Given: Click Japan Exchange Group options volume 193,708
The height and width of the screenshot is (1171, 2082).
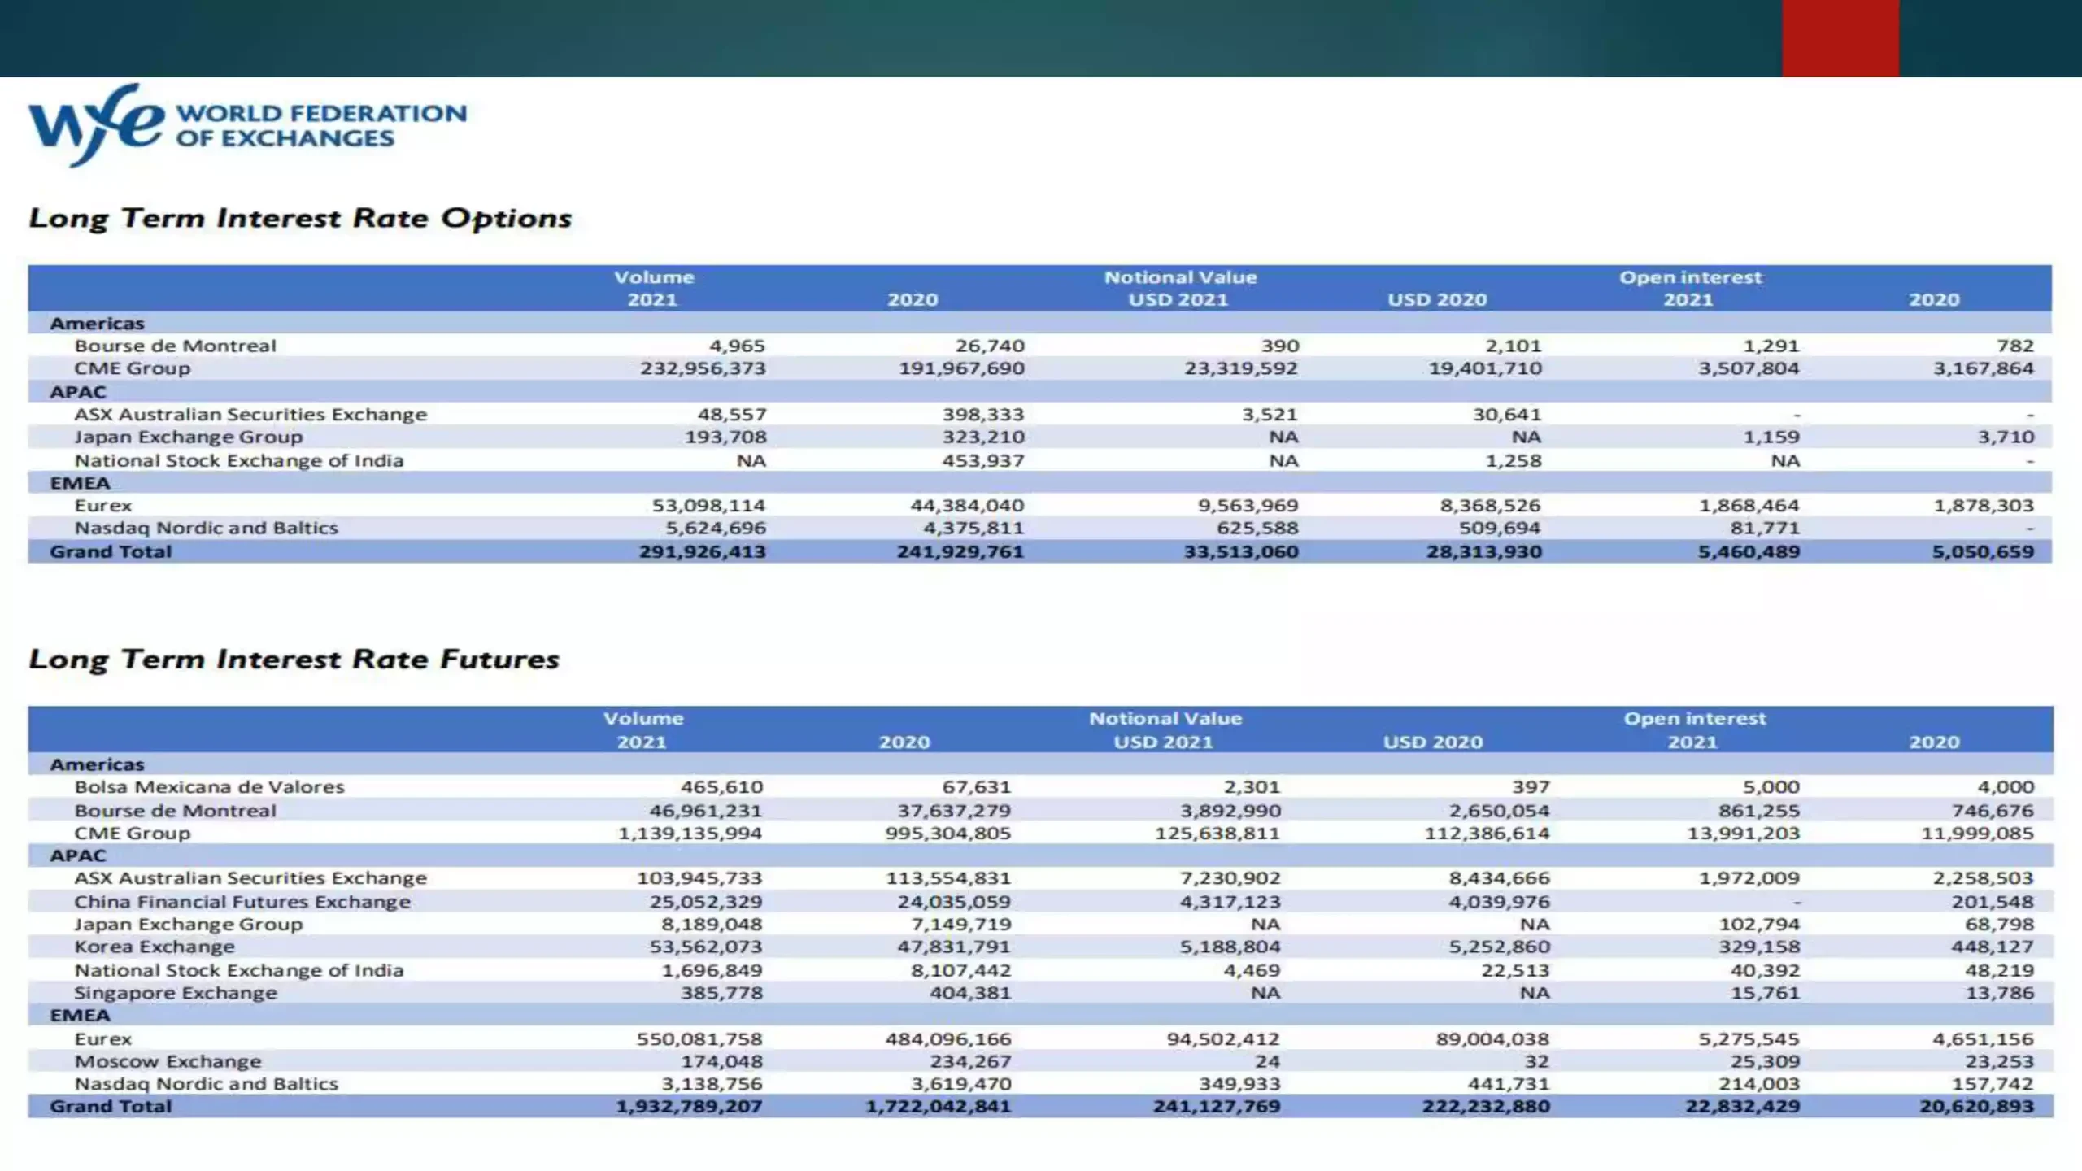Looking at the screenshot, I should [725, 437].
